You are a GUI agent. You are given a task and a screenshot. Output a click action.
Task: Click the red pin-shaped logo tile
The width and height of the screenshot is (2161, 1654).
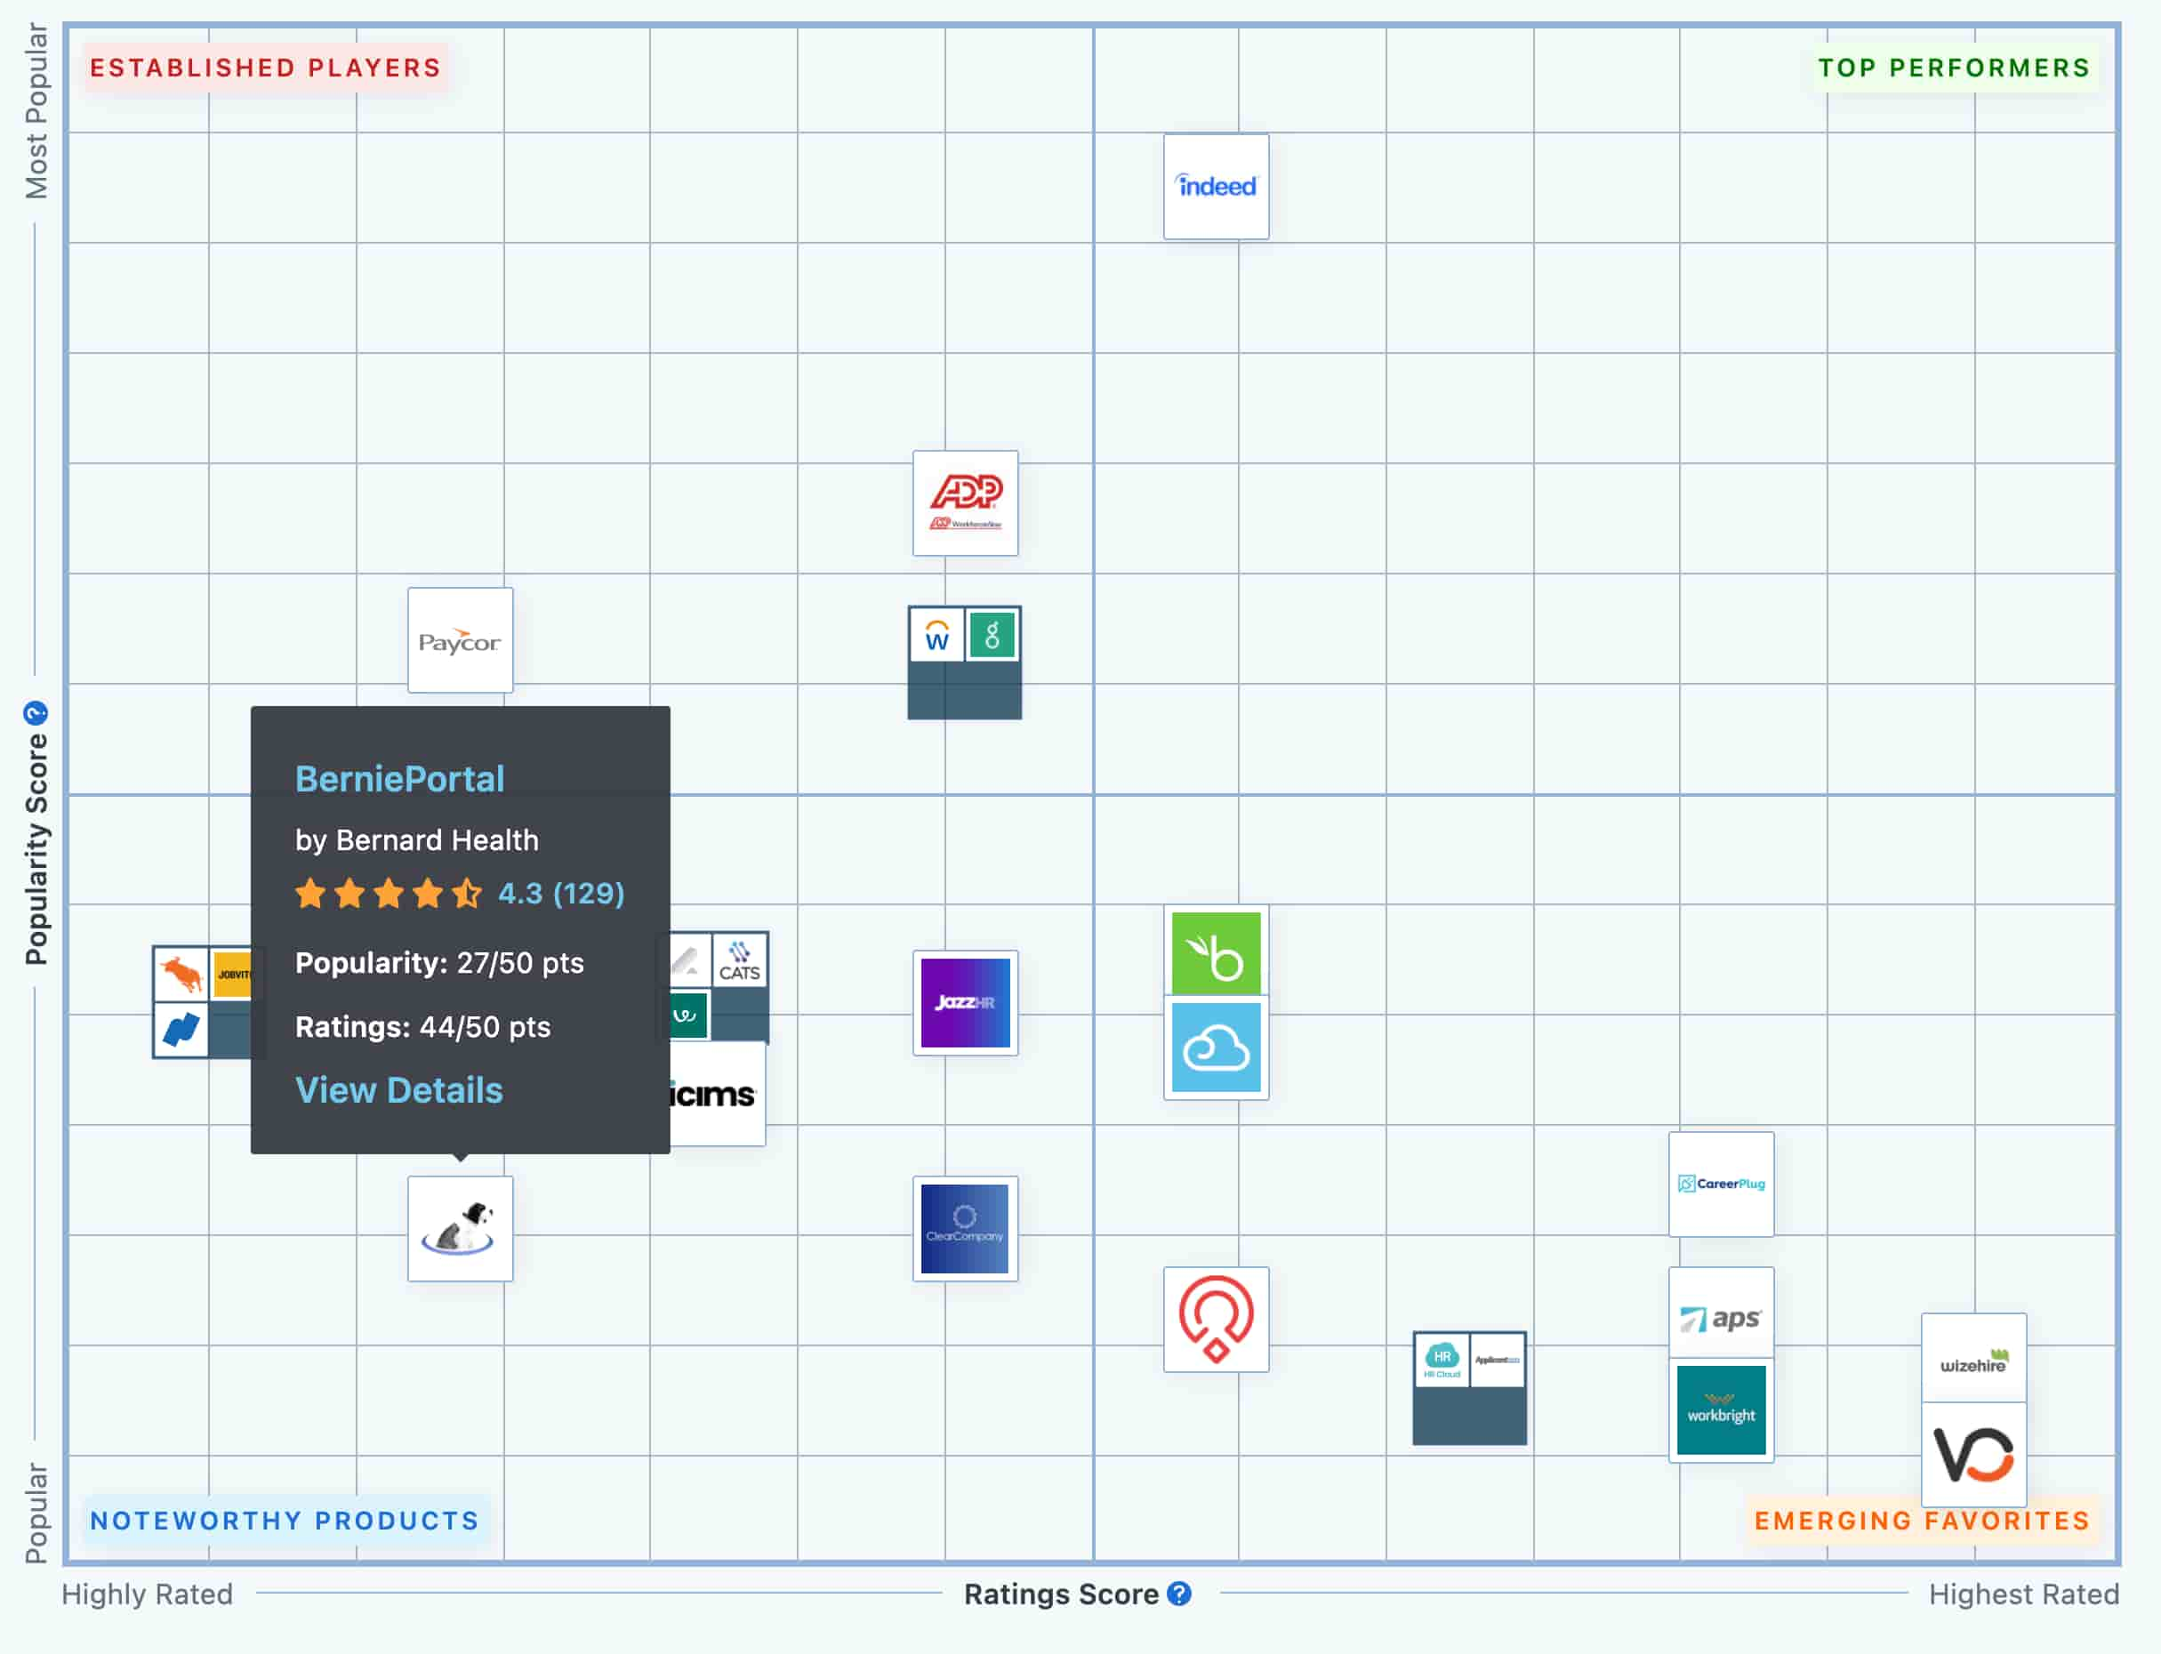click(x=1216, y=1320)
